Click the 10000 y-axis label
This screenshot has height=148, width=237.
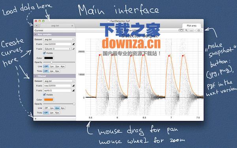(81, 75)
